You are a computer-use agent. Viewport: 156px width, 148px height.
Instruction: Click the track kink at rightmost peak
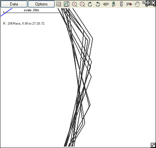pos(92,39)
